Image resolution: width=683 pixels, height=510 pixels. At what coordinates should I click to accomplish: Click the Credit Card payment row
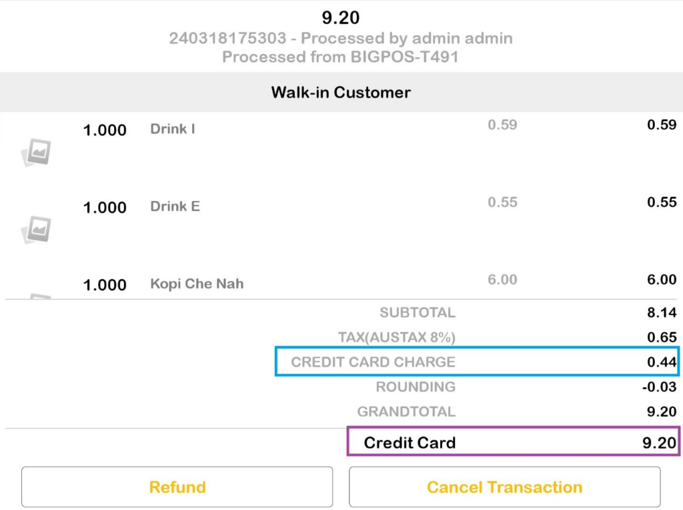coord(512,442)
